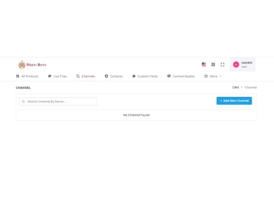Click the nandini user avatar
The image size is (274, 205).
point(236,65)
